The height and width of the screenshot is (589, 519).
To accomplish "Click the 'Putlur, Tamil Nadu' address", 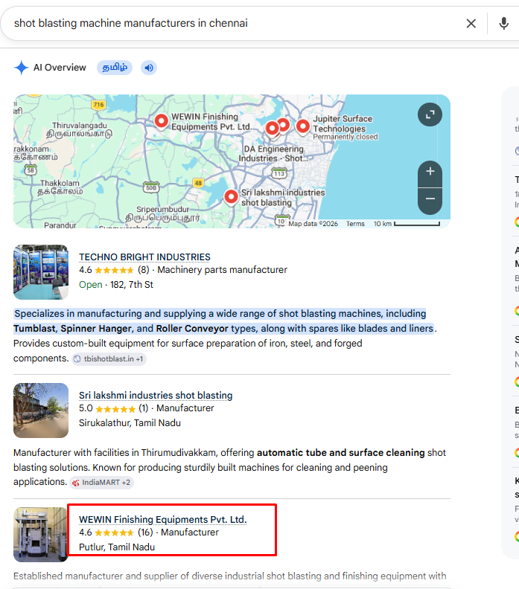I will [x=117, y=547].
